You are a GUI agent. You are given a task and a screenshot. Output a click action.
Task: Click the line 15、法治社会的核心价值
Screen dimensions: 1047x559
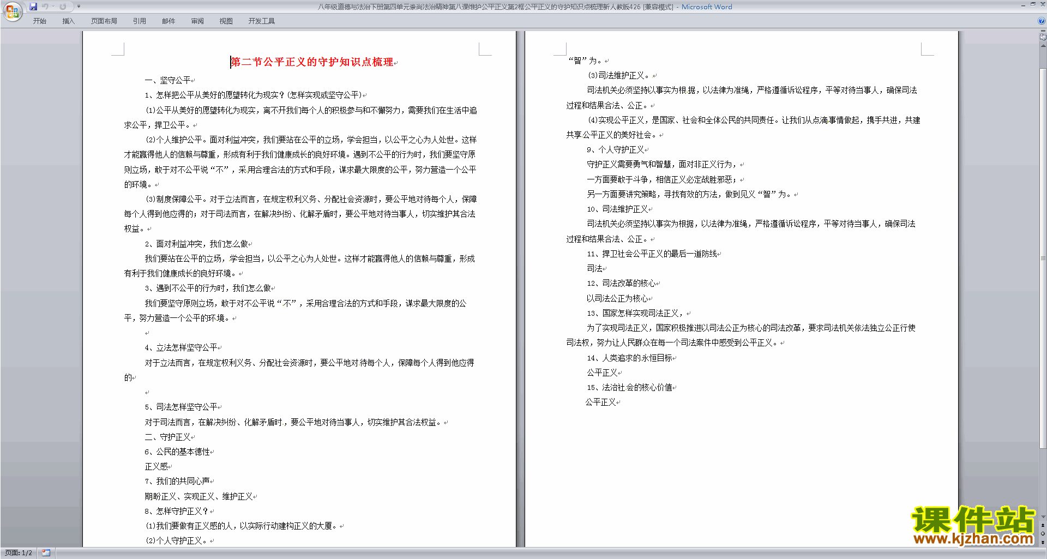tap(630, 387)
